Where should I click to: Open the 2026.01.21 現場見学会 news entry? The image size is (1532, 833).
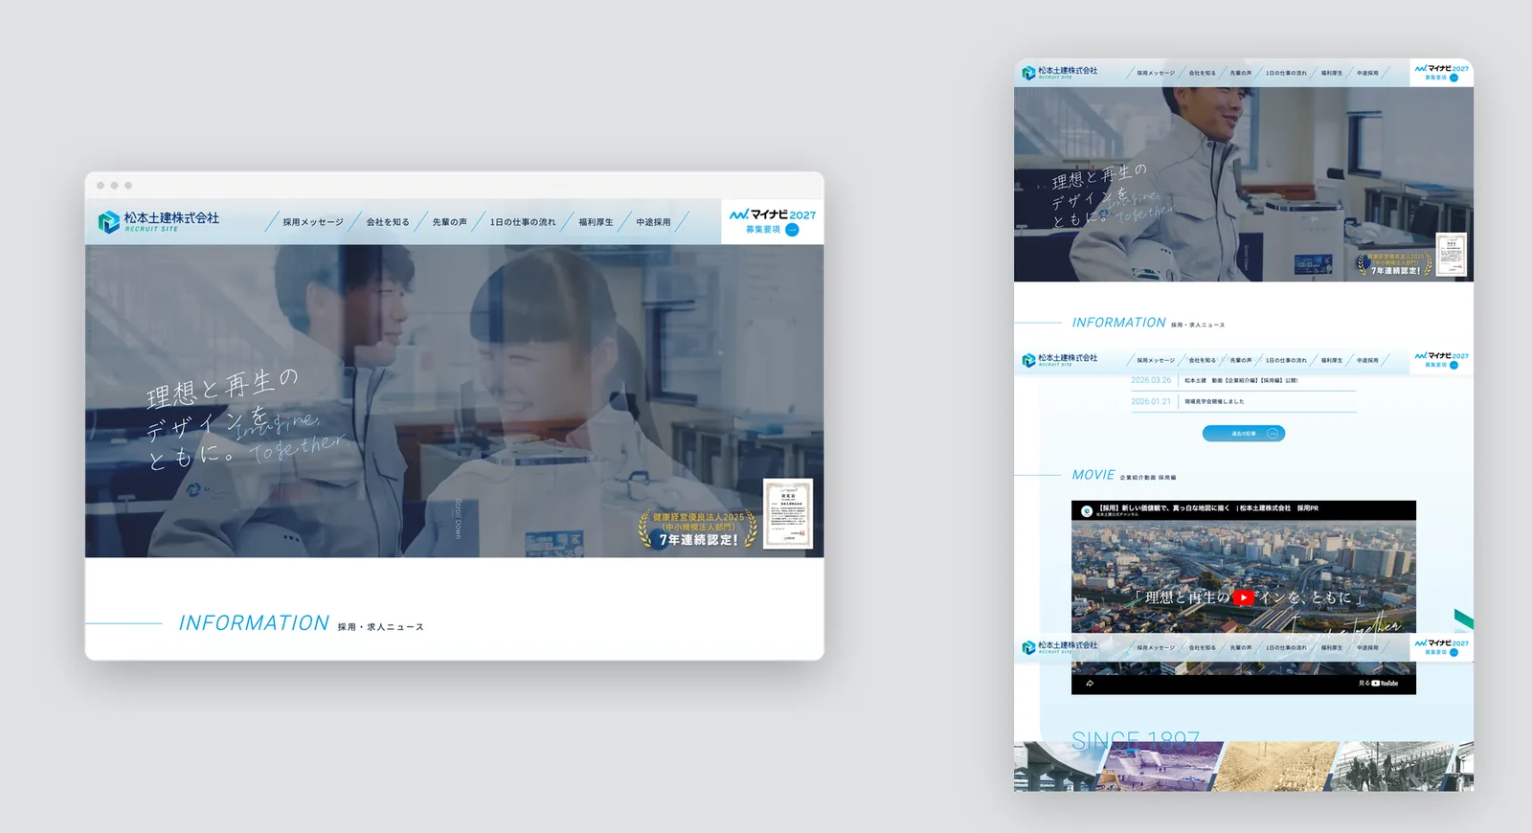(1244, 402)
